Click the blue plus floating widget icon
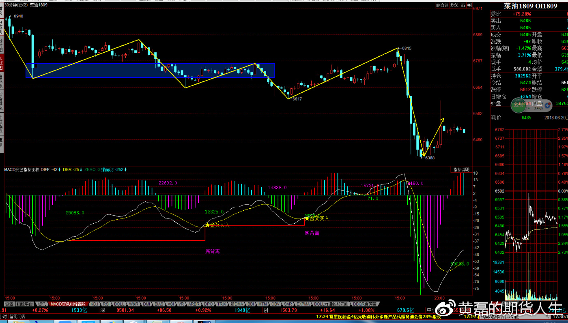The width and height of the screenshot is (568, 323). [x=547, y=105]
